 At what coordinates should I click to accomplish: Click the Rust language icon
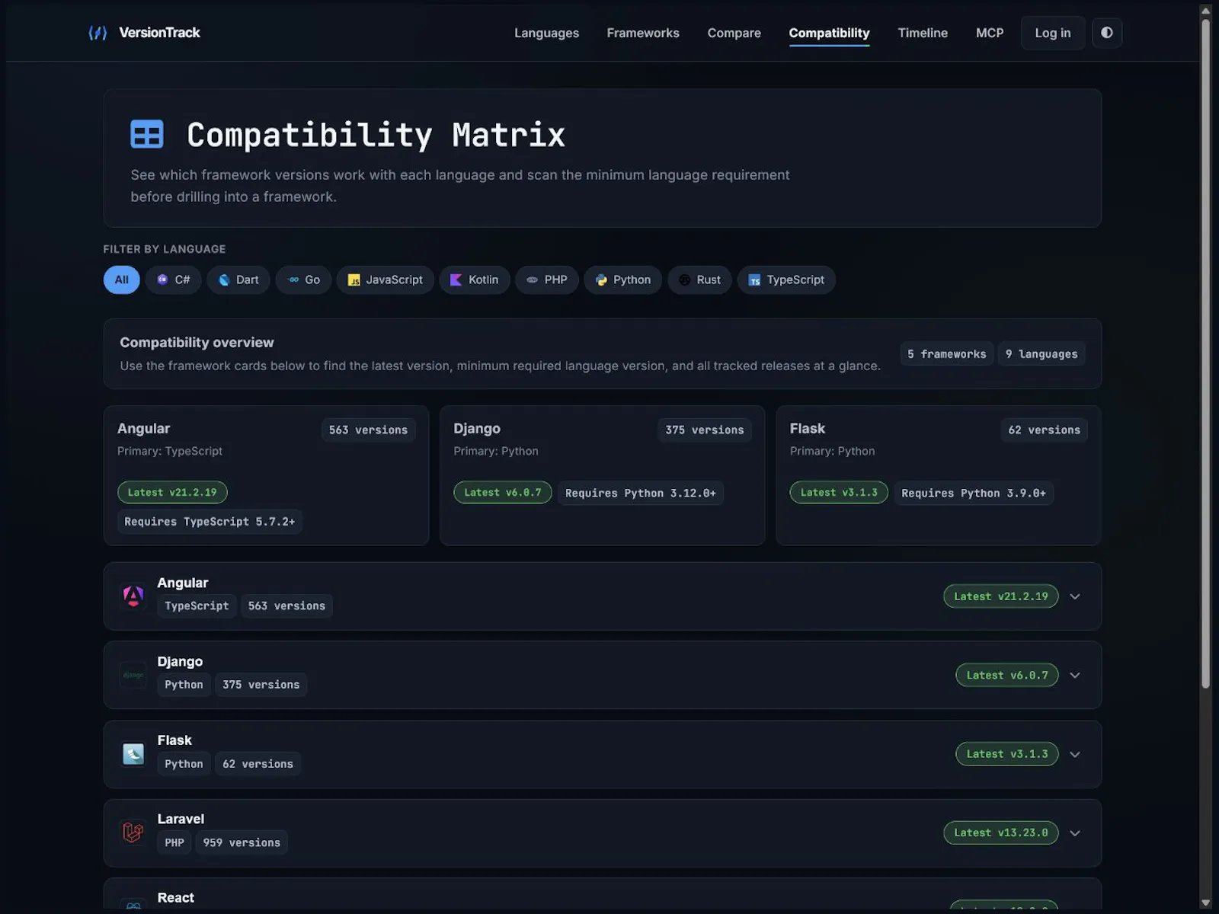685,280
